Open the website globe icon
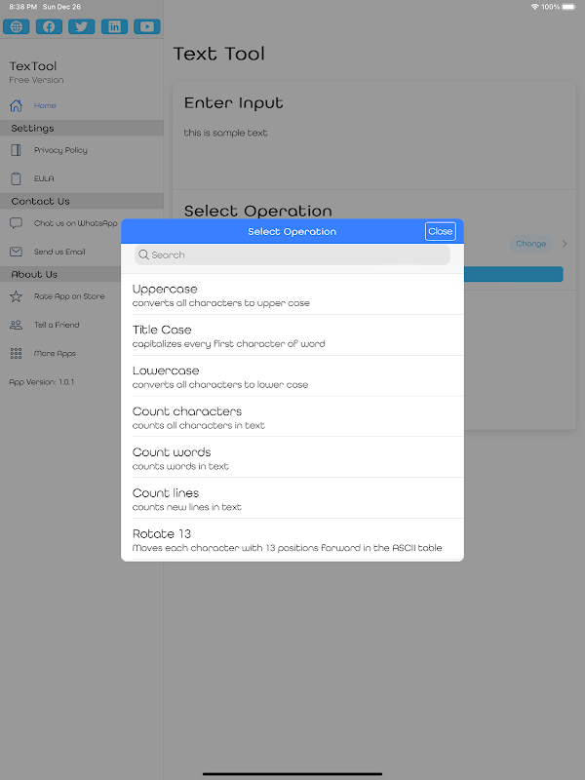This screenshot has width=585, height=780. point(16,27)
